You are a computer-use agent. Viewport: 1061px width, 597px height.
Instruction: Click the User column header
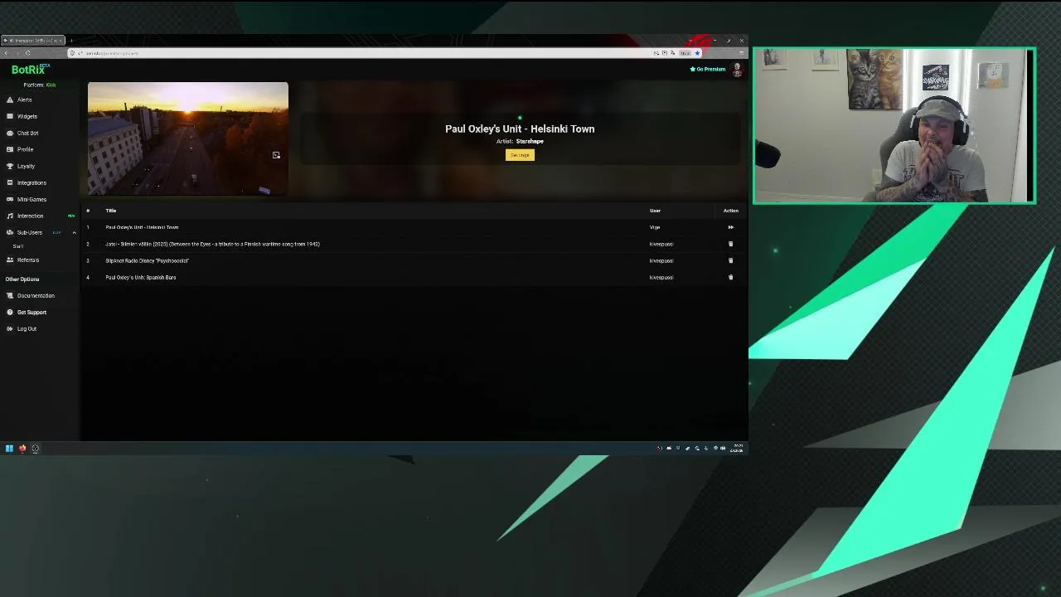tap(655, 211)
